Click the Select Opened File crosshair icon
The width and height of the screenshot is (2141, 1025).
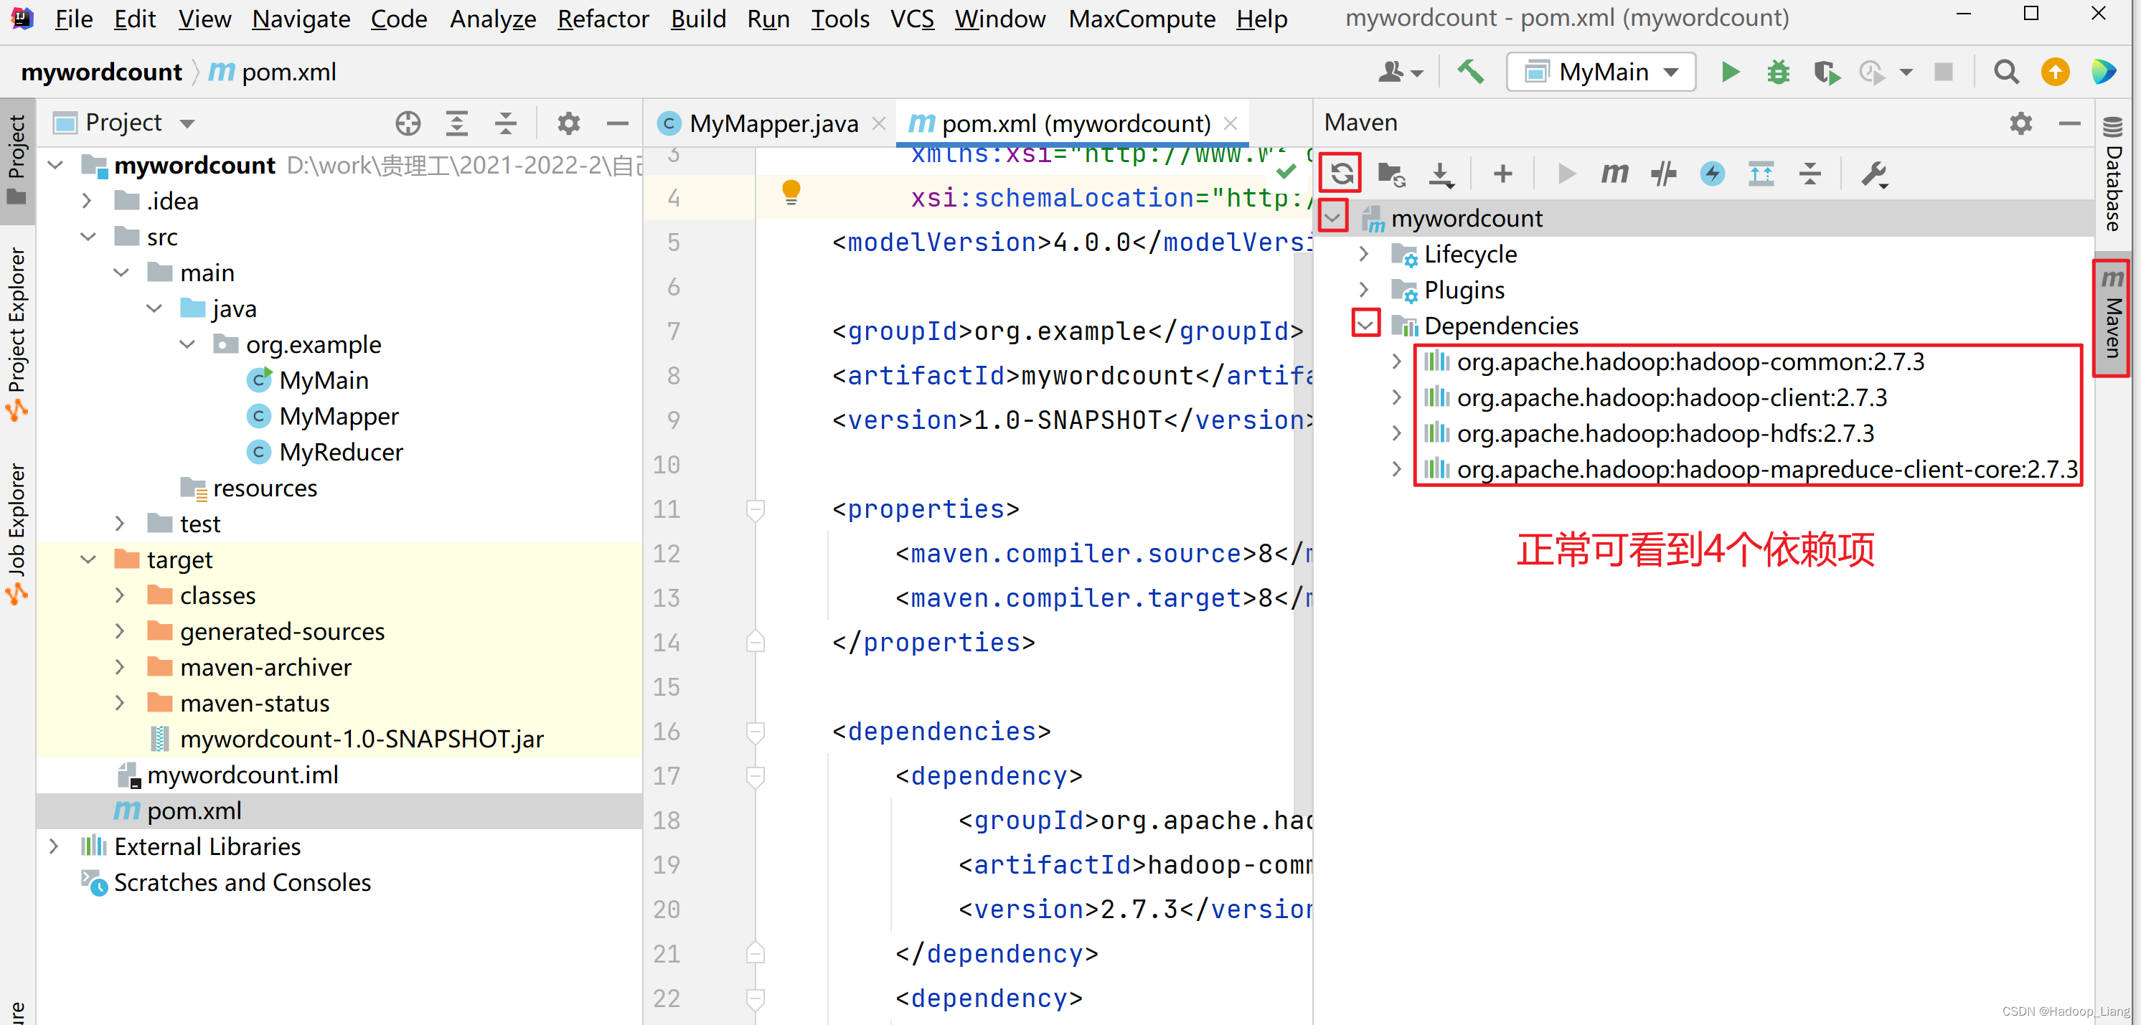408,124
